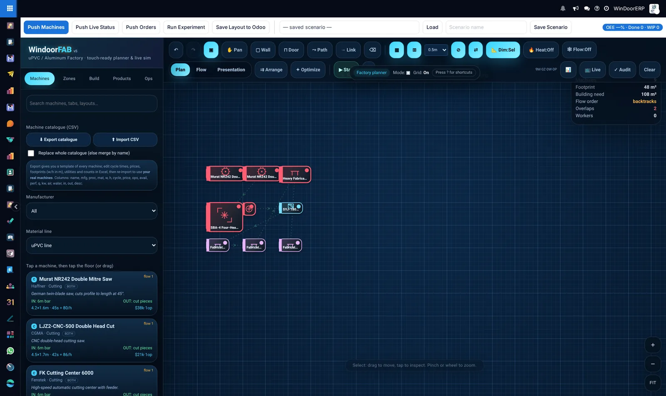The image size is (666, 396).
Task: Zoom out with the minus button
Action: 653,364
